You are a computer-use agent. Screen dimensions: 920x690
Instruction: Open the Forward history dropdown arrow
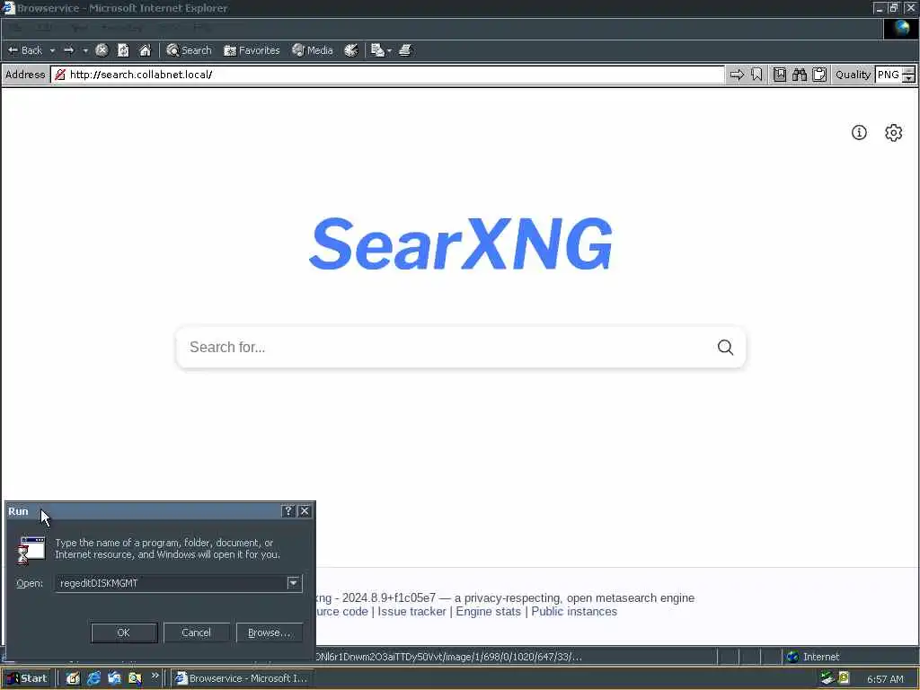pyautogui.click(x=85, y=50)
